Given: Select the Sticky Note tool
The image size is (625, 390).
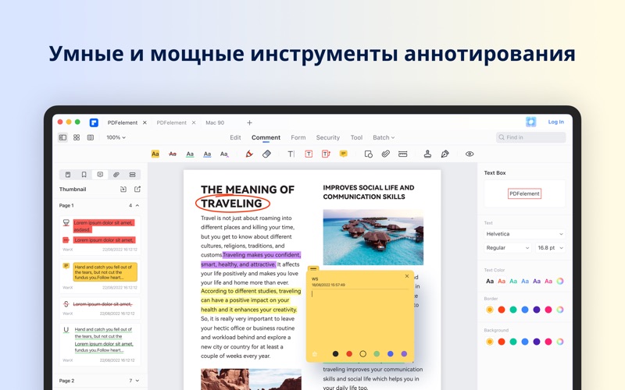Looking at the screenshot, I should tap(343, 154).
